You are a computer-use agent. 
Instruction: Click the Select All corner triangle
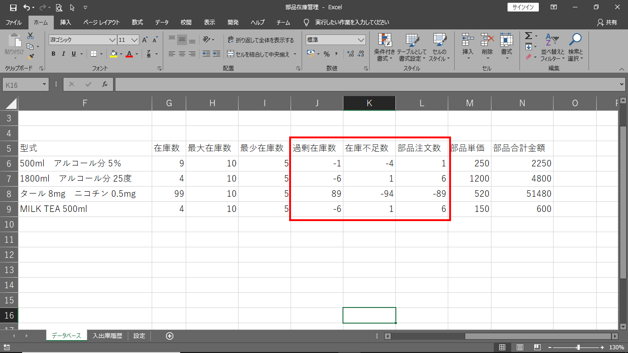click(11, 103)
